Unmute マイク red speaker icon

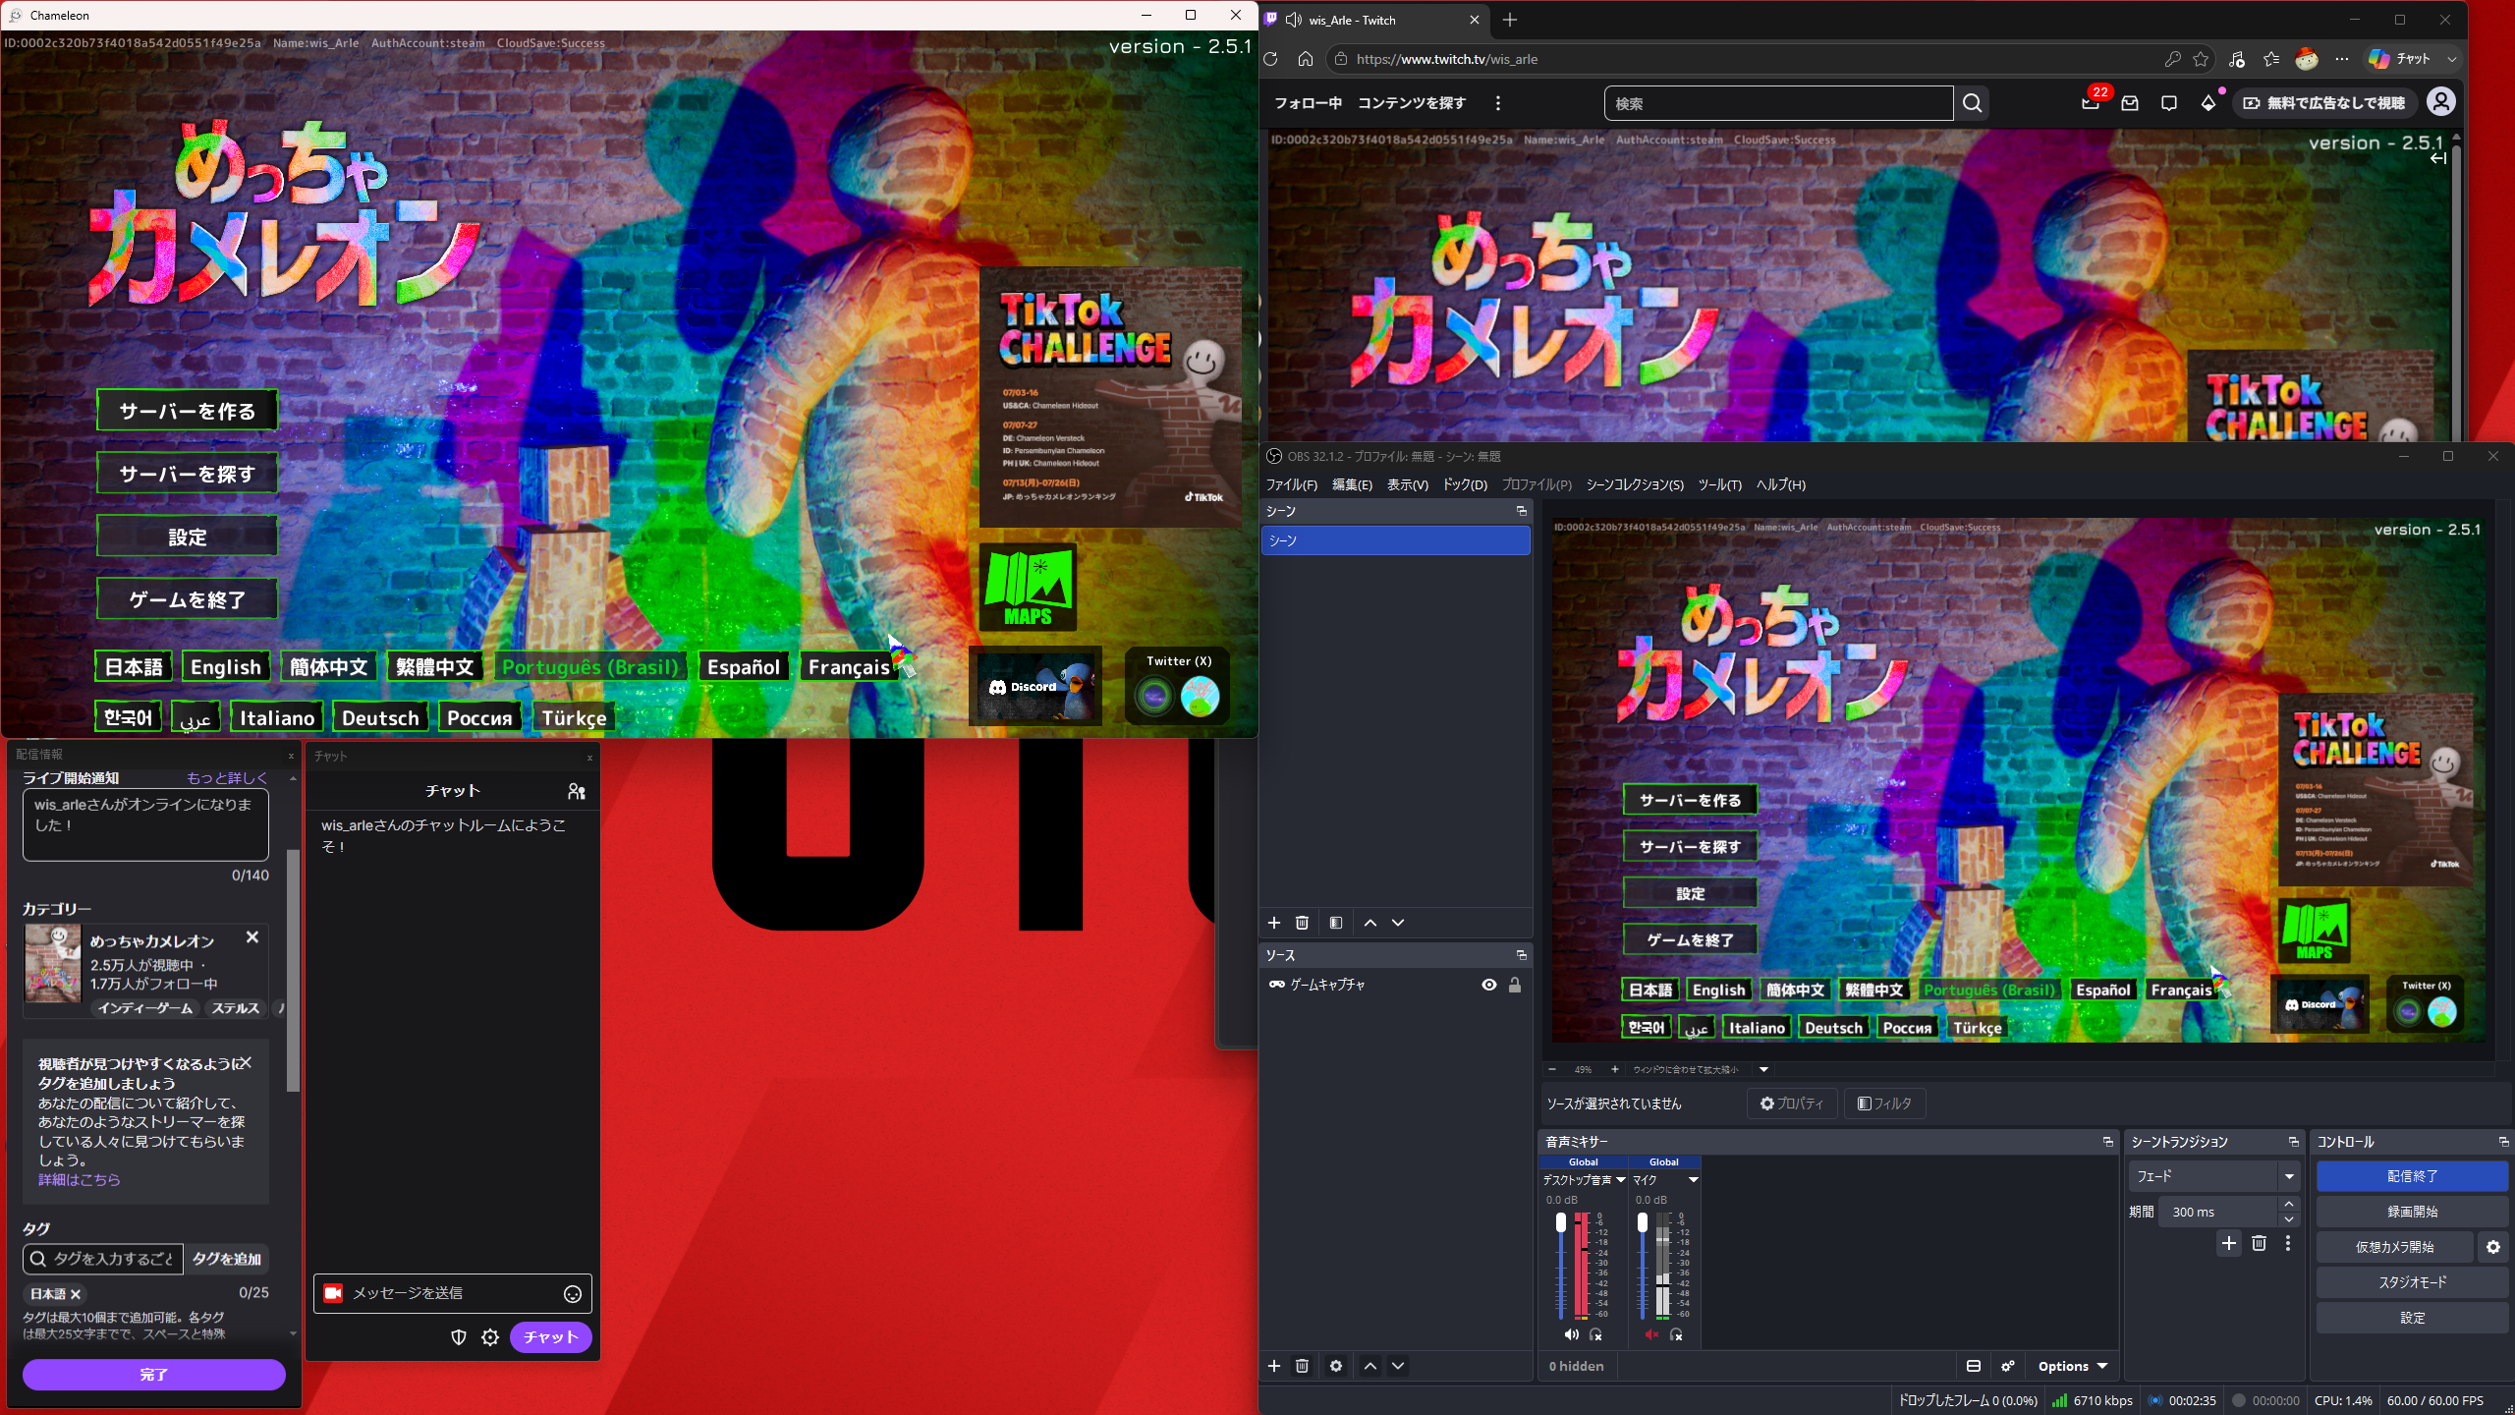coord(1651,1334)
